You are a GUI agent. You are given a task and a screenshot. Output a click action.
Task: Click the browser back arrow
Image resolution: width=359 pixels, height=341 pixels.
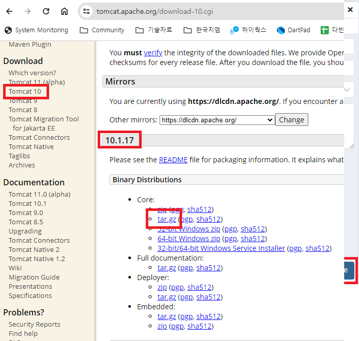click(x=9, y=11)
